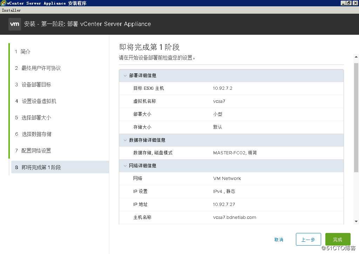Click the 存储大小 row label
359x254 pixels.
pyautogui.click(x=142, y=127)
